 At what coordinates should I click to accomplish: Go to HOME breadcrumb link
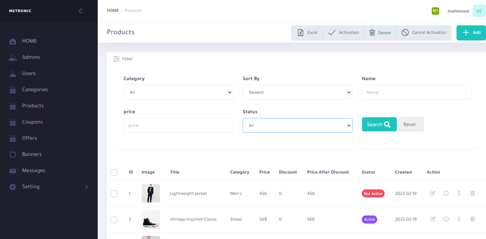113,11
